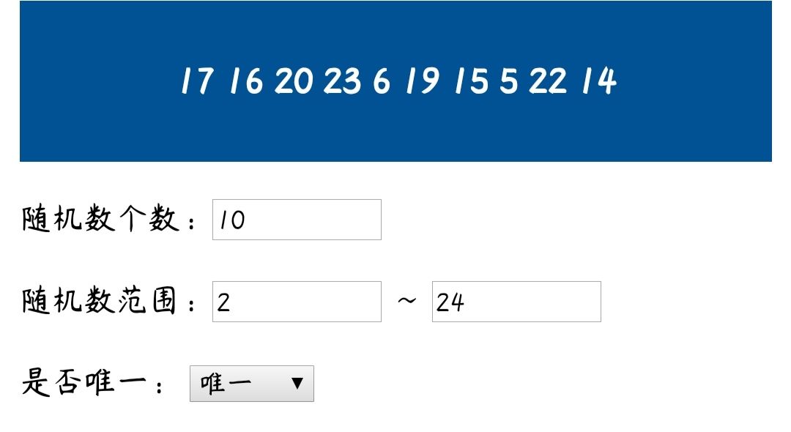This screenshot has height=432, width=791.
Task: Click the single digit 5 in results
Action: pos(509,81)
